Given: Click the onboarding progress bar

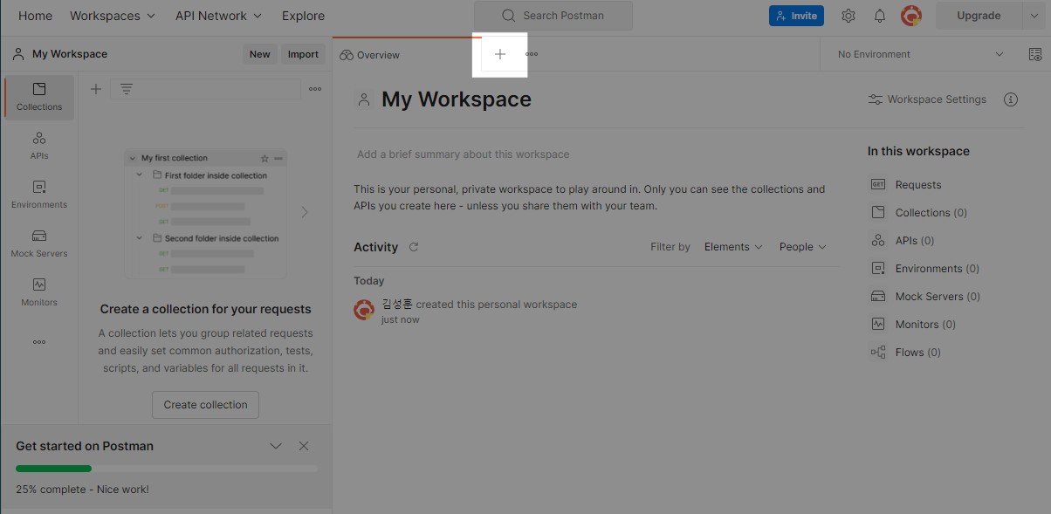Looking at the screenshot, I should [167, 469].
